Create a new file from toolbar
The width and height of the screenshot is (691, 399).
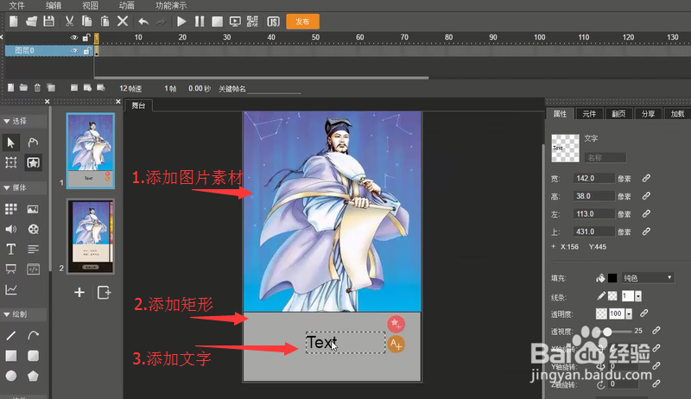pyautogui.click(x=14, y=21)
